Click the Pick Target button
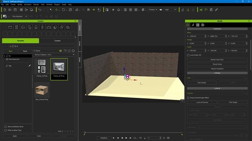Viewport: 252px width, 141px height. [x=233, y=102]
